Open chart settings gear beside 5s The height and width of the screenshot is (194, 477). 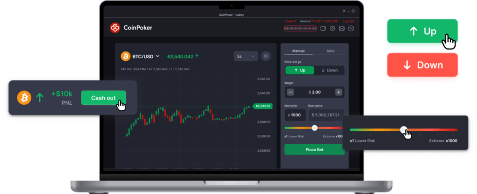[266, 56]
